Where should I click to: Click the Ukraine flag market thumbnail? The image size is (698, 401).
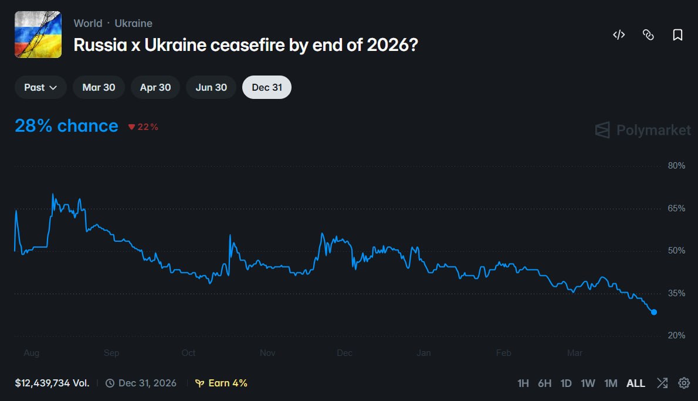click(38, 34)
